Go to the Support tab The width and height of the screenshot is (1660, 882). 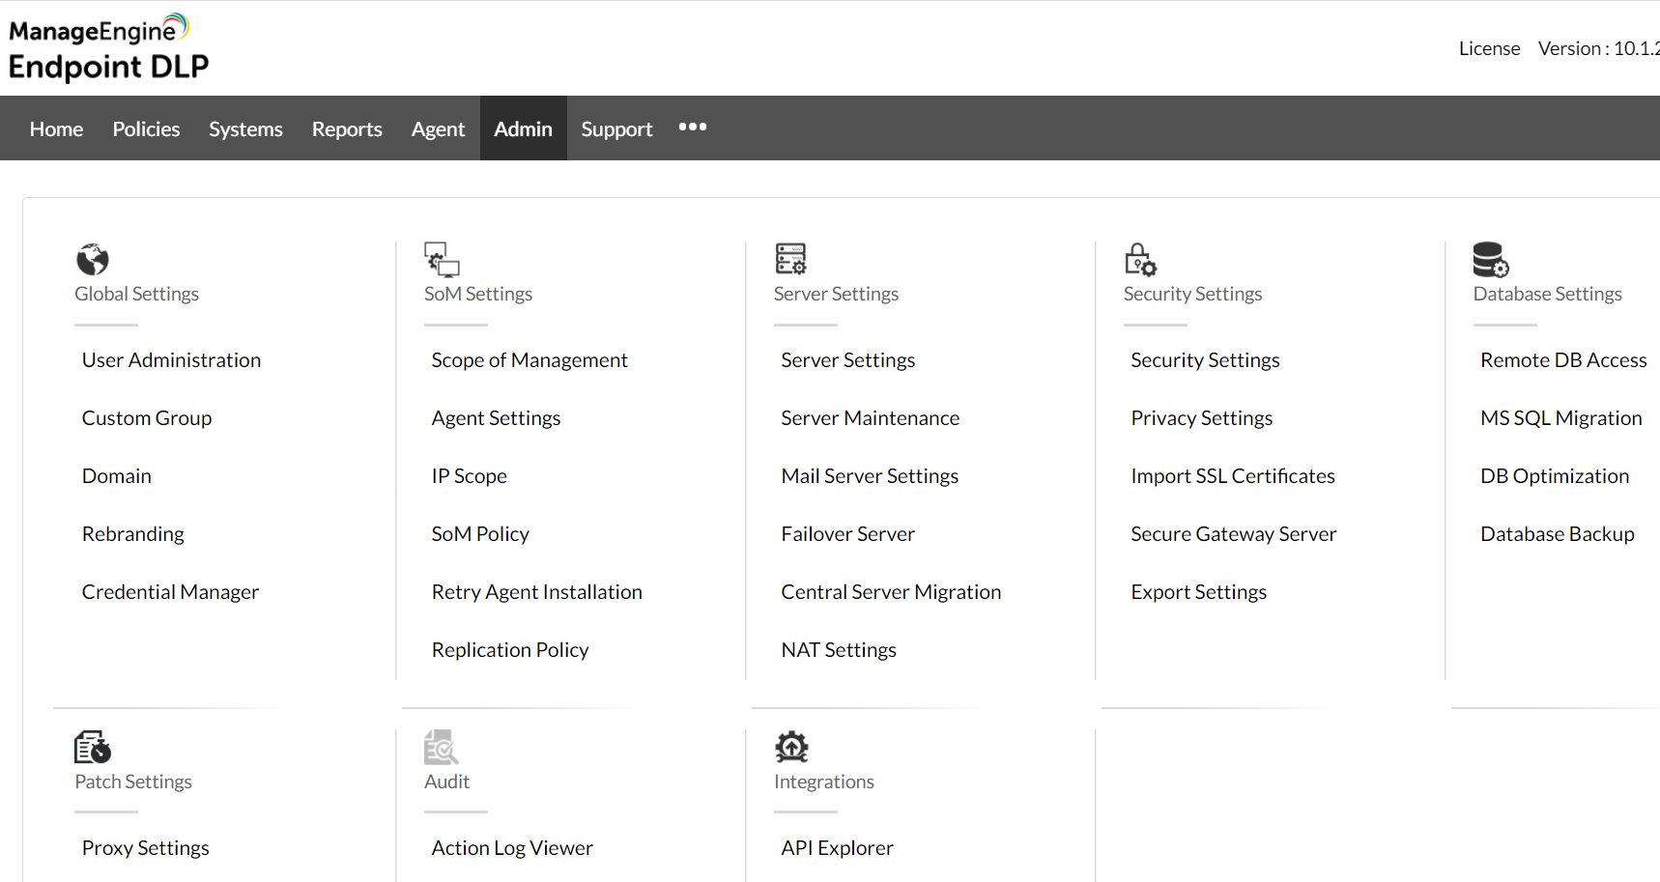(x=616, y=128)
